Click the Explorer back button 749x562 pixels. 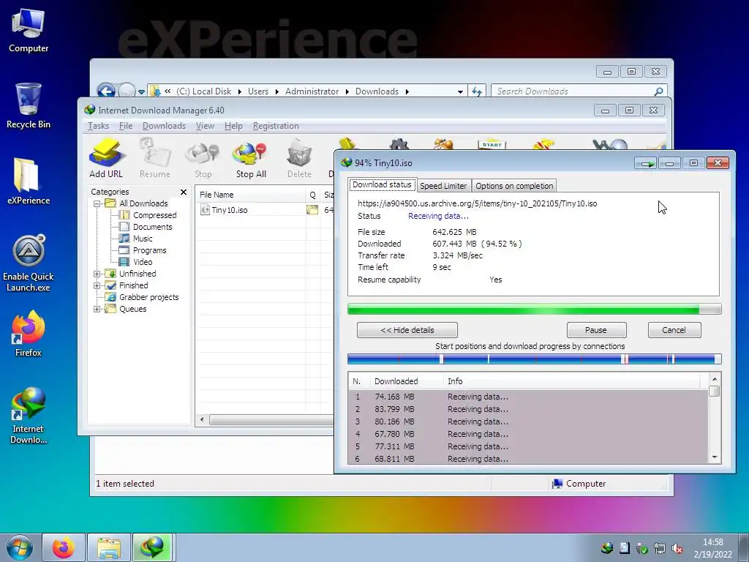[106, 91]
